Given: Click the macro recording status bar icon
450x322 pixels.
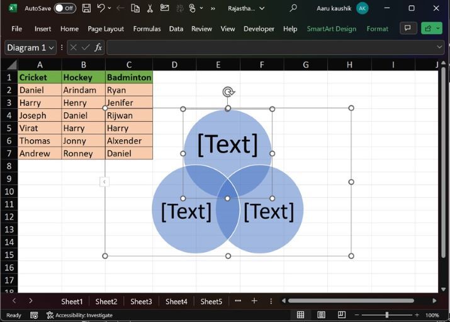Looking at the screenshot, I should click(34, 315).
